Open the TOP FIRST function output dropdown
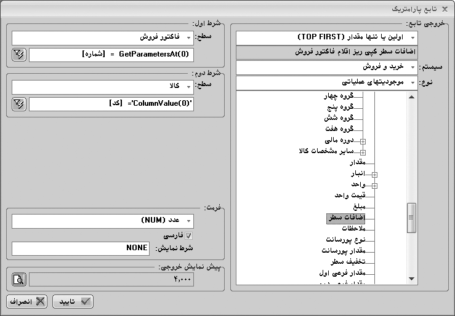Screen dimensions: 455x316 click(x=241, y=38)
